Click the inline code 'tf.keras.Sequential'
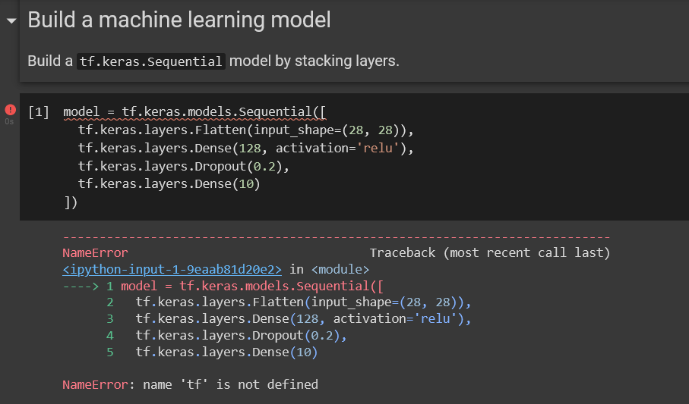The height and width of the screenshot is (404, 689). (150, 61)
